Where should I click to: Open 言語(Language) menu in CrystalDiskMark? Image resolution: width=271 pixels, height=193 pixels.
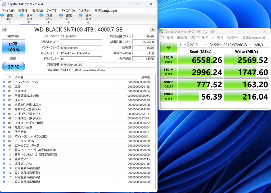coord(254,37)
